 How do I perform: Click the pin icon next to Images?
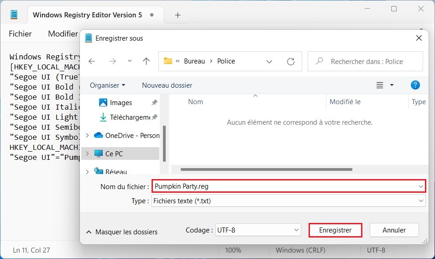pos(155,103)
